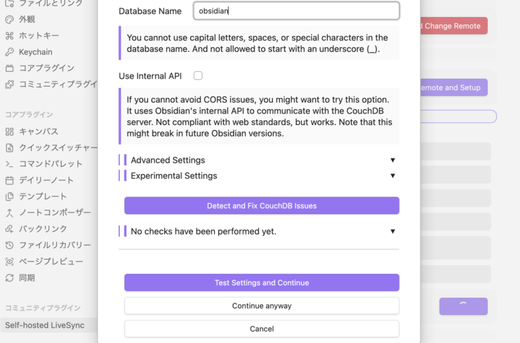Click the backlinks icon in sidebar
520x343 pixels.
10,229
